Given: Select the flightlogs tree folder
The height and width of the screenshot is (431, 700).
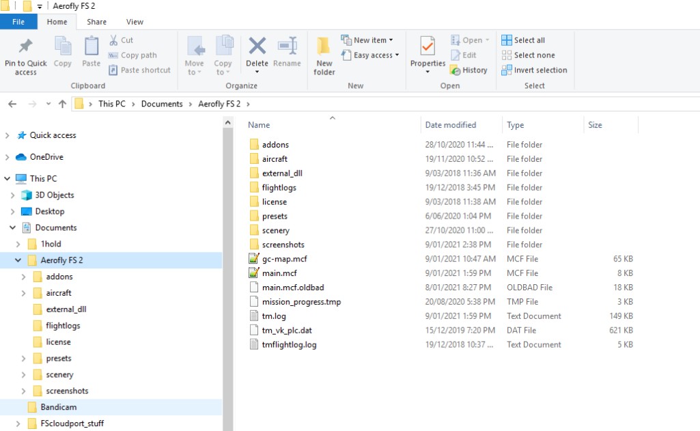Looking at the screenshot, I should click(63, 326).
